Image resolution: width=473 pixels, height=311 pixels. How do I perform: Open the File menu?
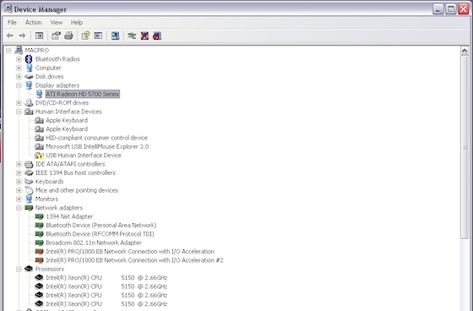click(12, 23)
